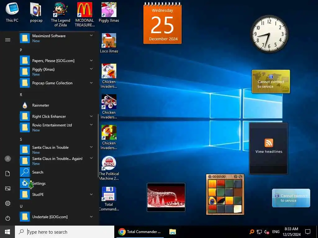Click the Type here to search box
The width and height of the screenshot is (318, 238).
point(65,232)
